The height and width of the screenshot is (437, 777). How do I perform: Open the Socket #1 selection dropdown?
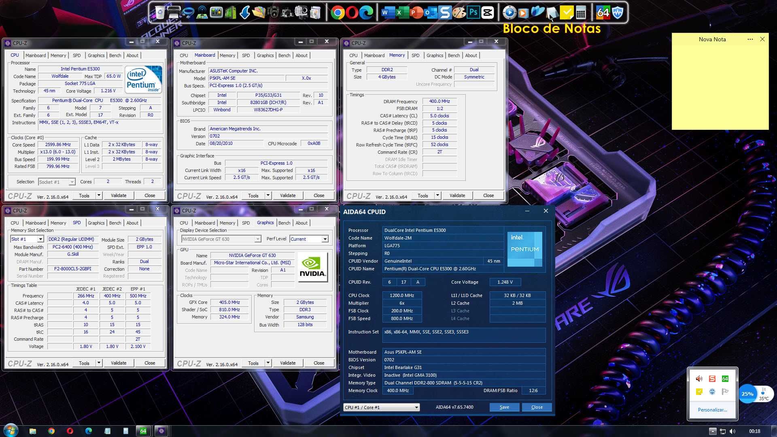57,182
